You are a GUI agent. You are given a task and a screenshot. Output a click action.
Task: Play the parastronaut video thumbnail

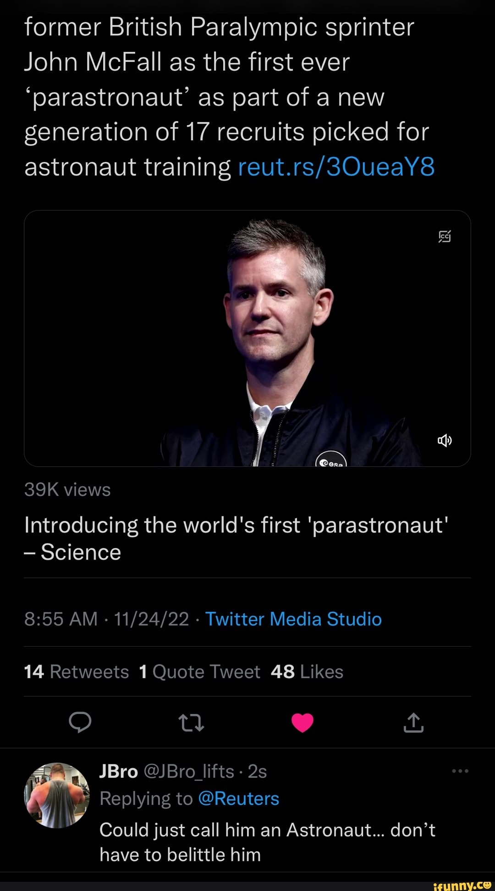click(x=247, y=338)
